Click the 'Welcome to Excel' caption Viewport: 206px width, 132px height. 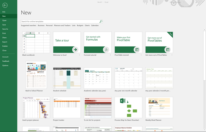(60, 55)
